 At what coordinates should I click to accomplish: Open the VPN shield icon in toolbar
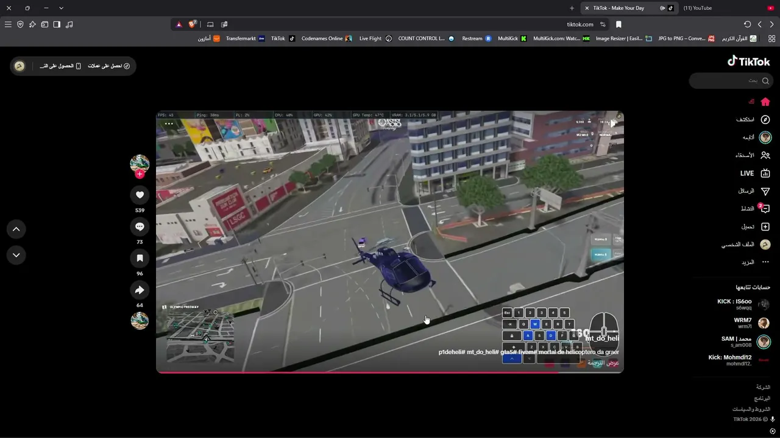[x=20, y=24]
